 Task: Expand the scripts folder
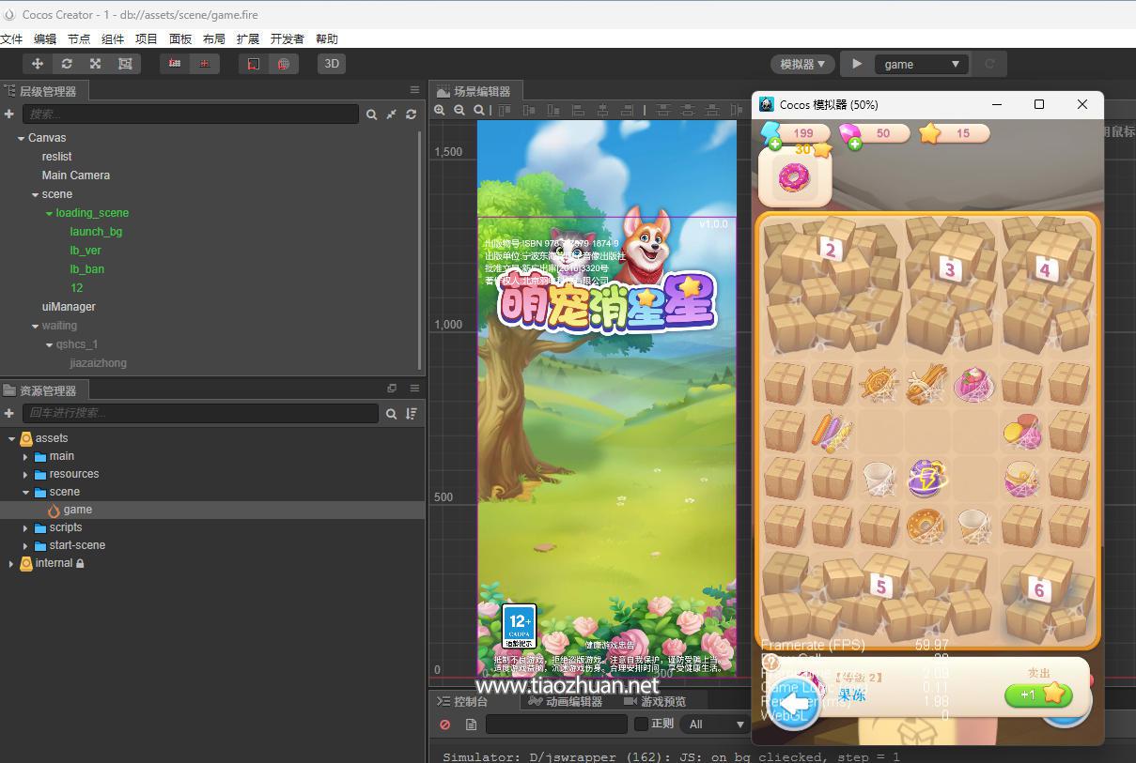(x=25, y=527)
